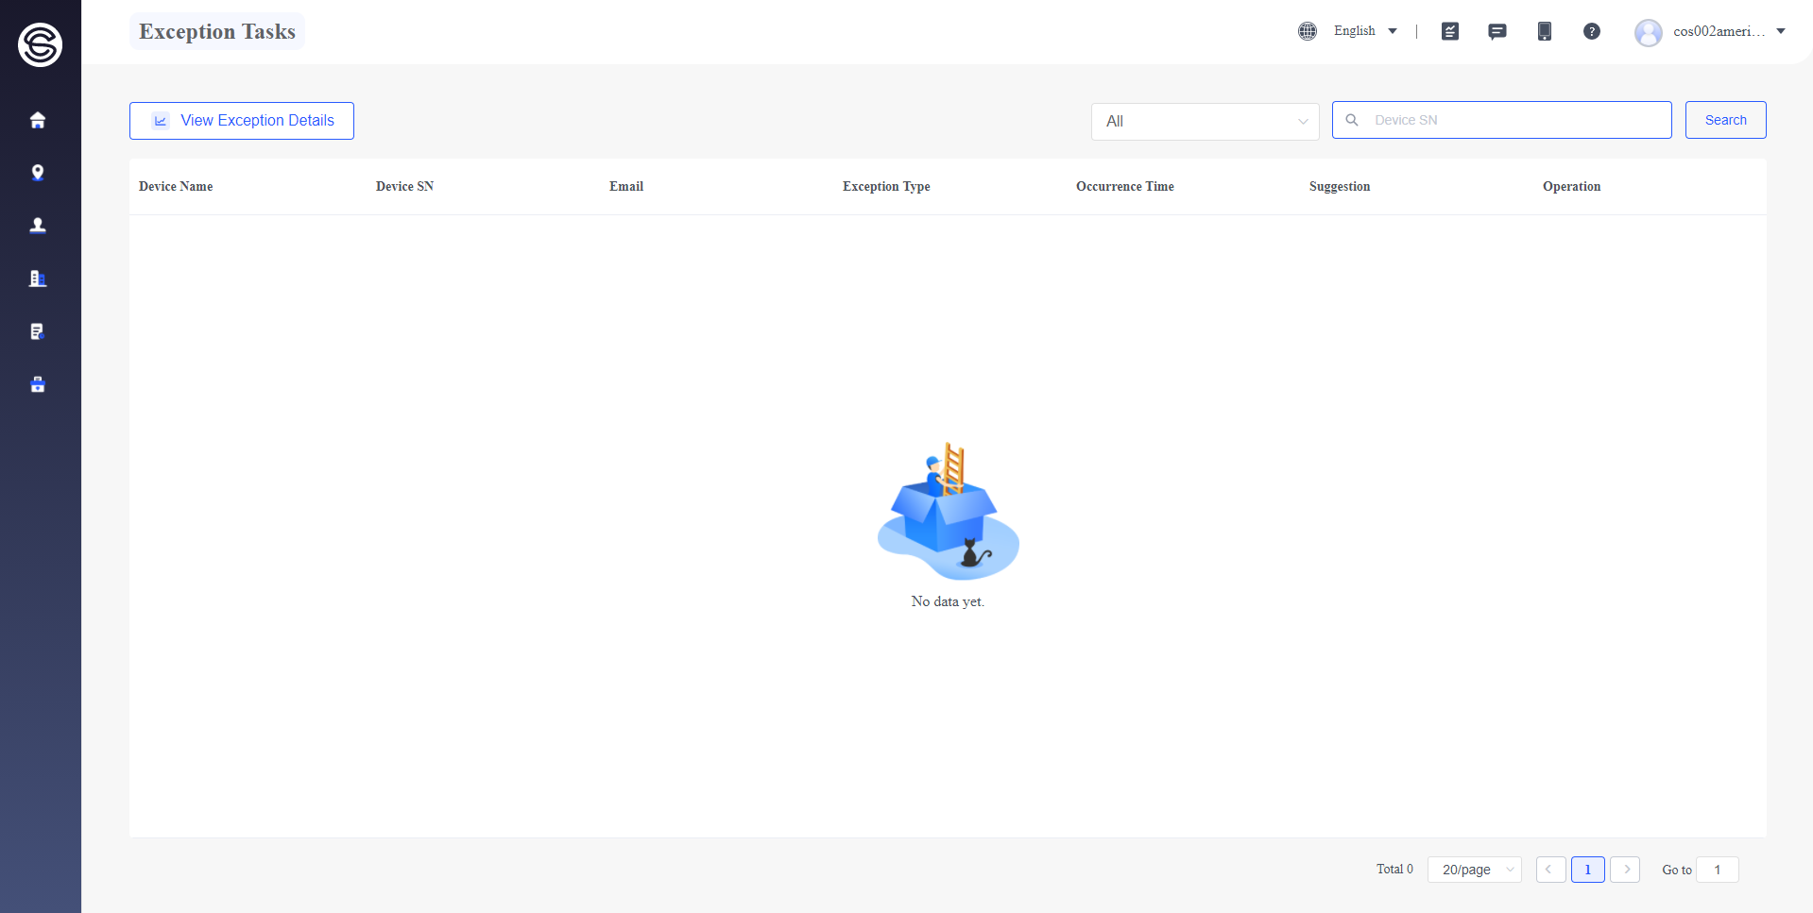1813x913 pixels.
Task: Open the help question mark icon
Action: (1592, 31)
